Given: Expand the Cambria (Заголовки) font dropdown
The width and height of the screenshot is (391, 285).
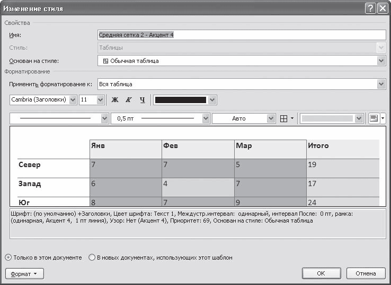Looking at the screenshot, I should click(x=73, y=100).
